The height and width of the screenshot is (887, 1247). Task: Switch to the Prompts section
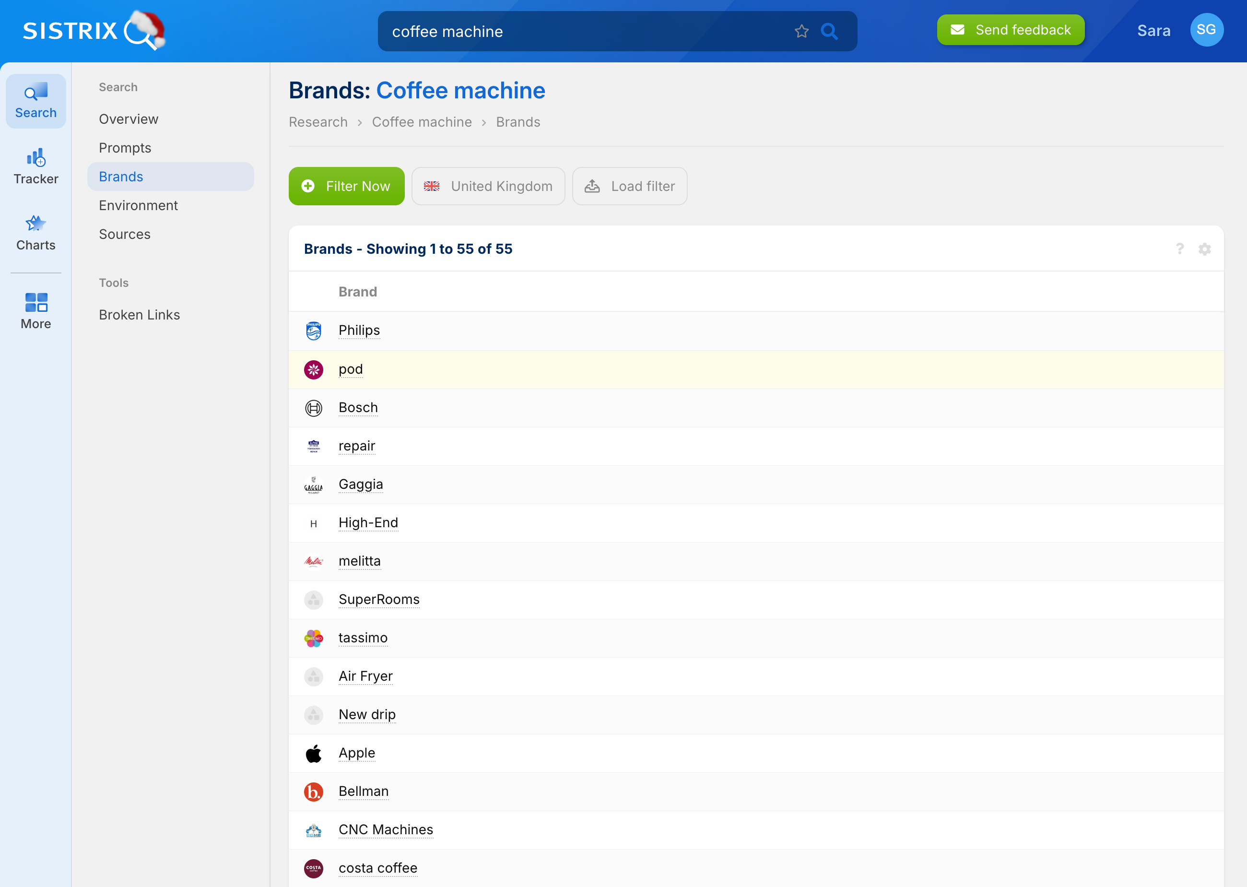pos(125,147)
